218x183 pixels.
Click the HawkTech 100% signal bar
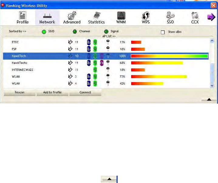[169, 56]
